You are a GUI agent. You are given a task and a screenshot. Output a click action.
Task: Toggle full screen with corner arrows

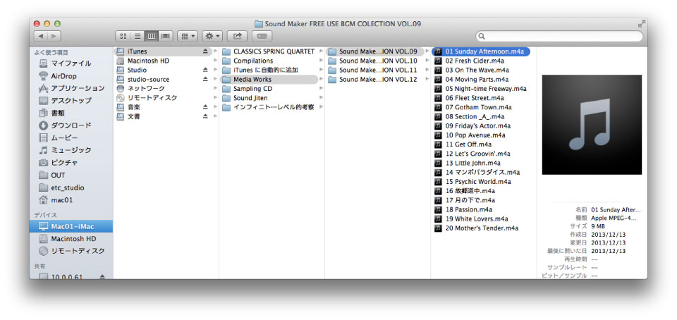[642, 24]
